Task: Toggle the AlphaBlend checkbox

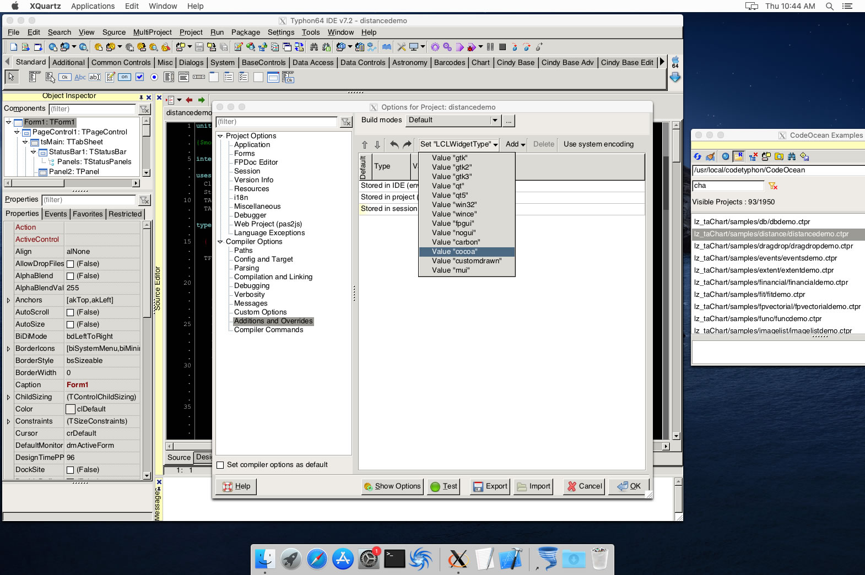Action: pyautogui.click(x=70, y=276)
